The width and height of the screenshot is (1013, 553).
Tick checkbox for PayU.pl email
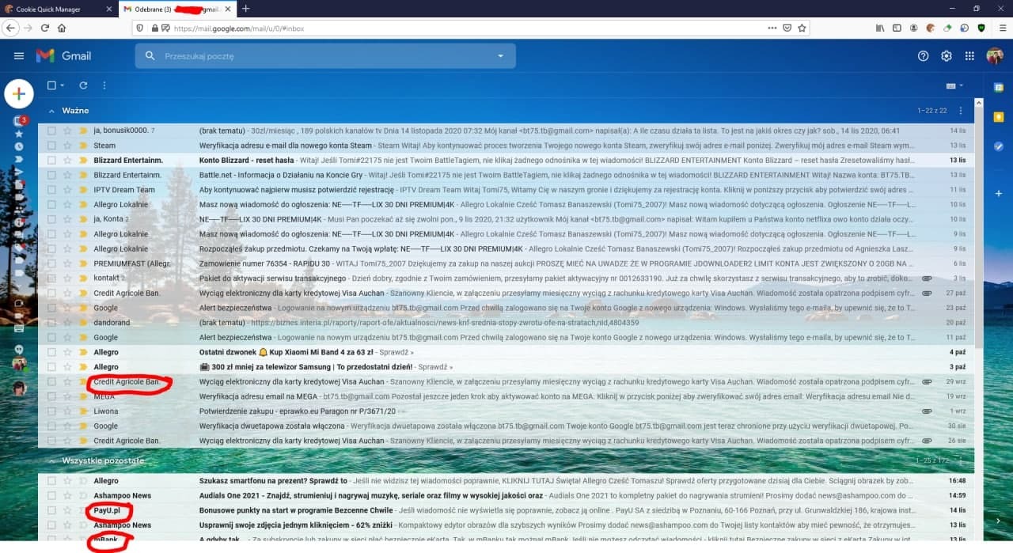pos(51,510)
